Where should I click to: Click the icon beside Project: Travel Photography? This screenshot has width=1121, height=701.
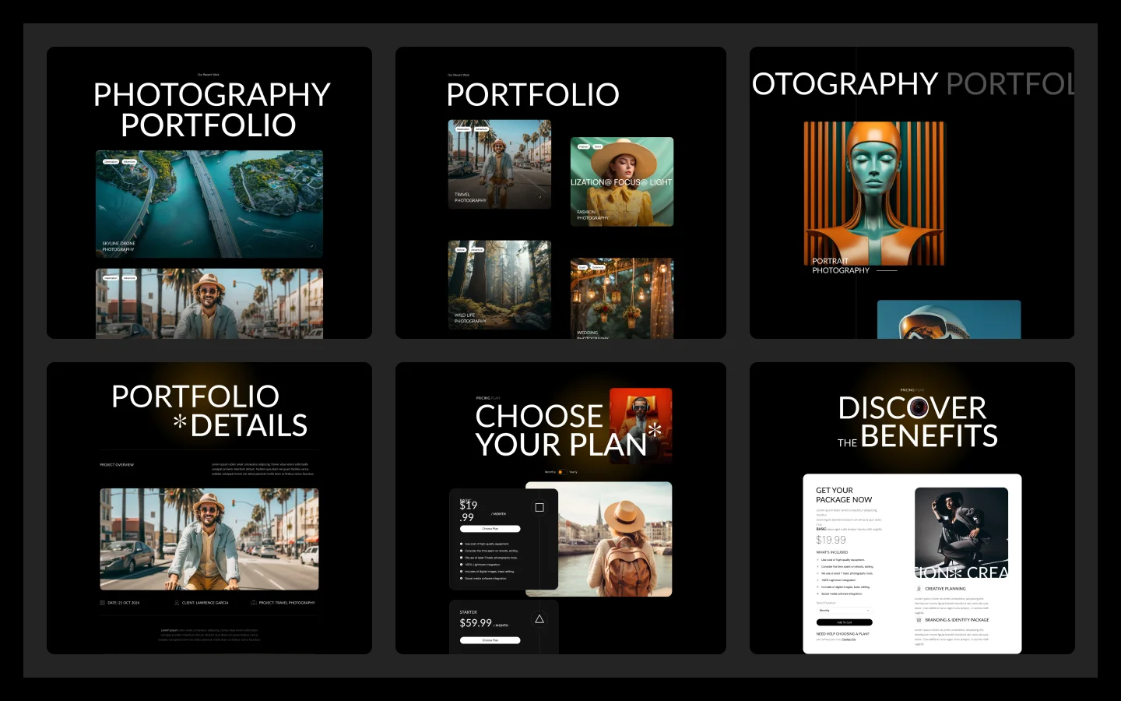254,603
